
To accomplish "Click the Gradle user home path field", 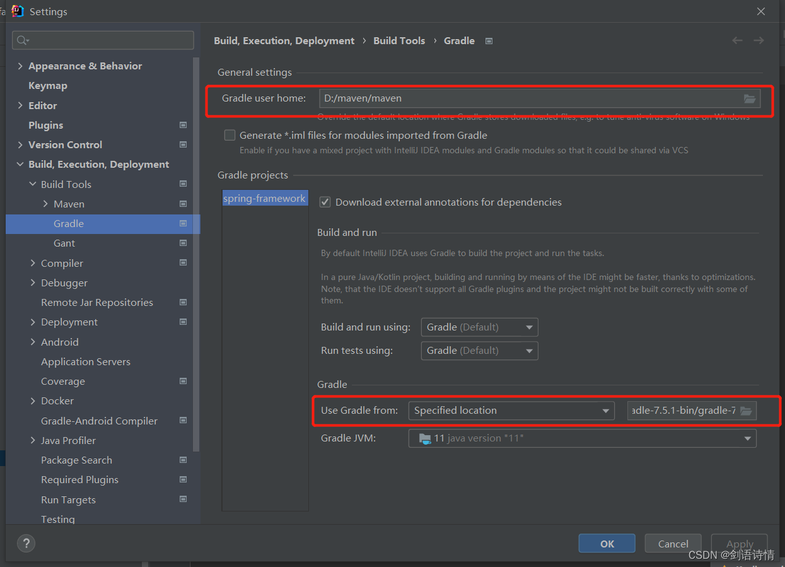I will point(540,98).
